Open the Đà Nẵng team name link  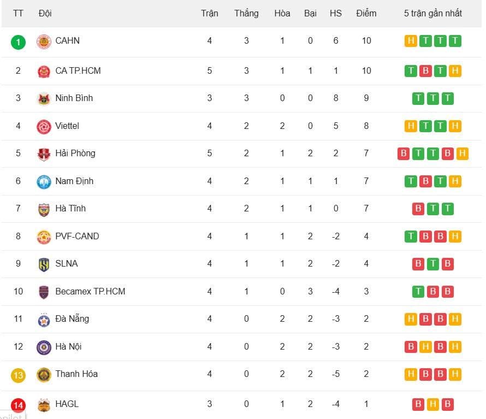(72, 318)
